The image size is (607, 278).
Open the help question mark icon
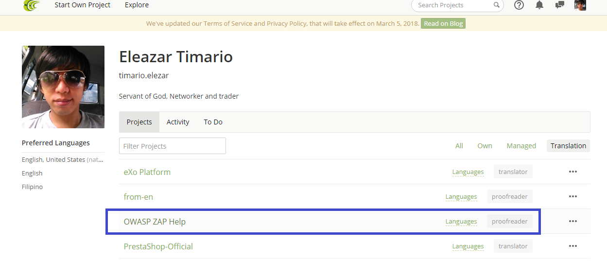pyautogui.click(x=519, y=5)
